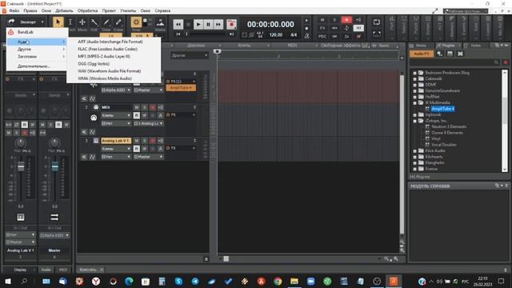Select the Smart tool arrow
Image resolution: width=512 pixels, height=288 pixels.
pos(58,22)
